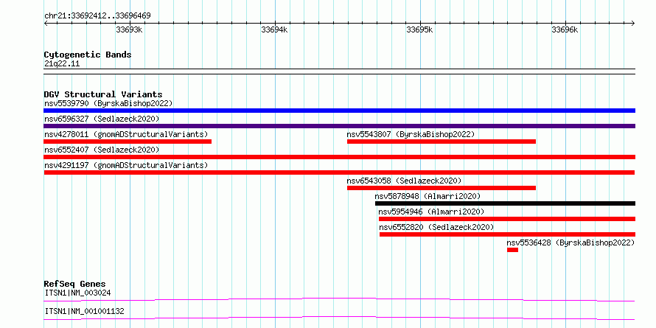This screenshot has height=328, width=656.
Task: Open the nsv5539790 (ByrskaBishop2022) label
Action: point(108,103)
